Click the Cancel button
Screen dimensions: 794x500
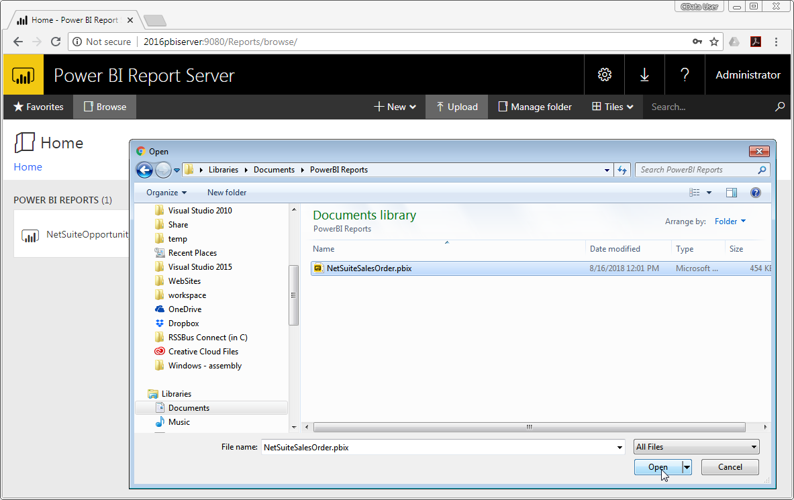click(730, 467)
